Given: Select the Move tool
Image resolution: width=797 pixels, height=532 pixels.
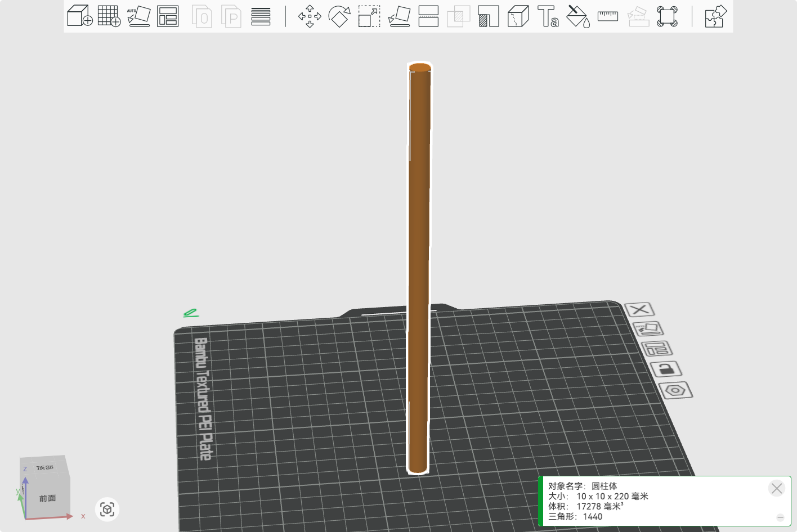Looking at the screenshot, I should 310,16.
